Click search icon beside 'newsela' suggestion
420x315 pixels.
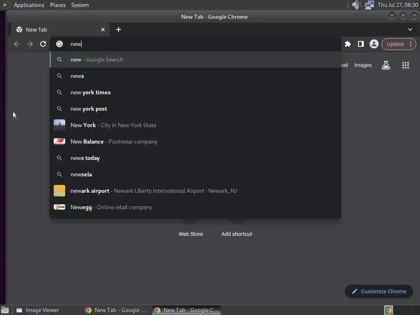coord(59,174)
